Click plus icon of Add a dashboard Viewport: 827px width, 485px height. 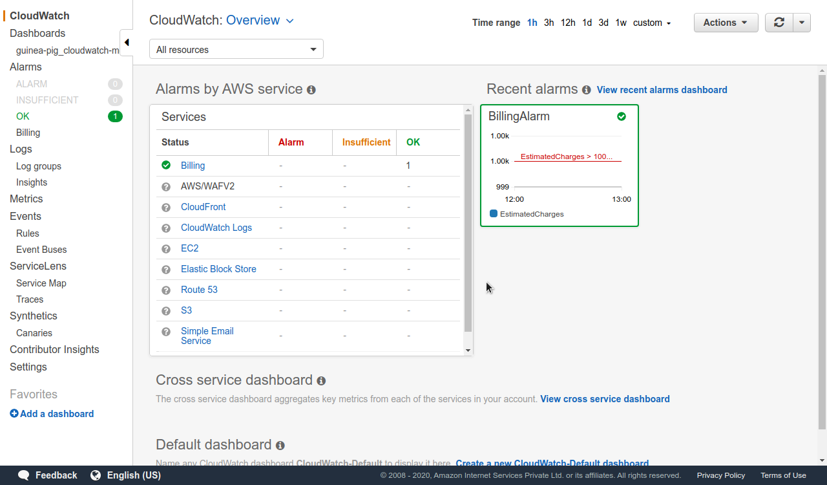coord(14,414)
